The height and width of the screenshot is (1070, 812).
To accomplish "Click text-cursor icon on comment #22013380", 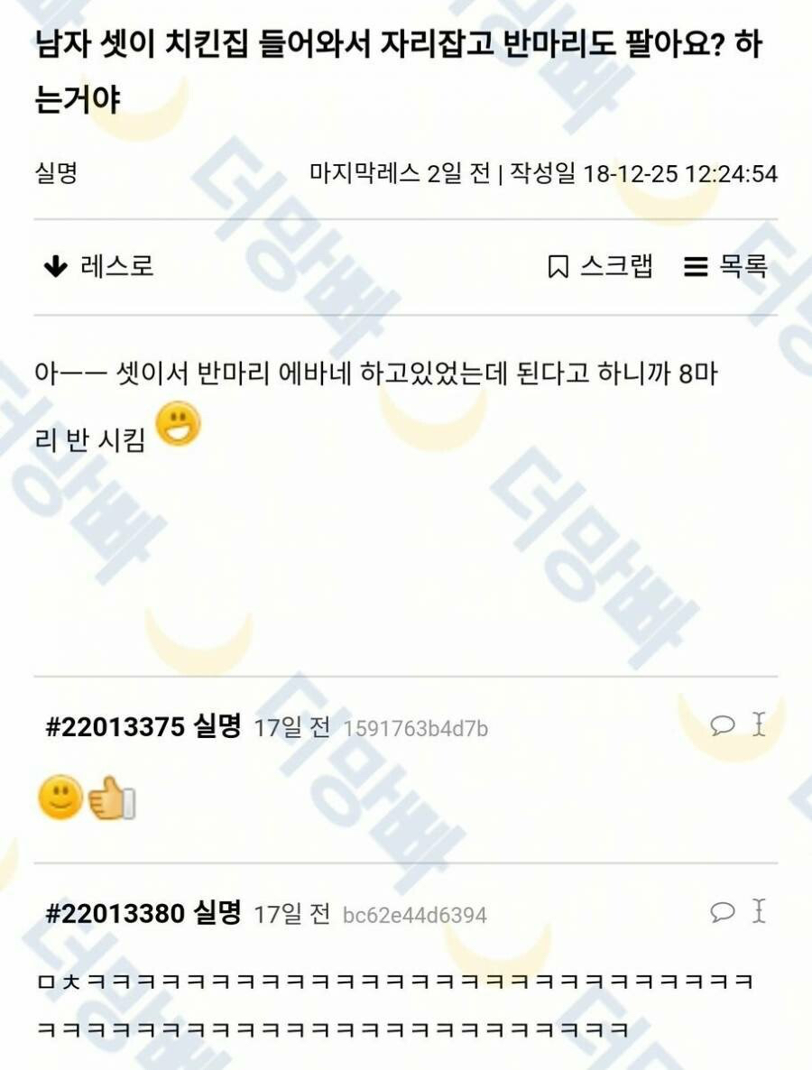I will point(759,910).
